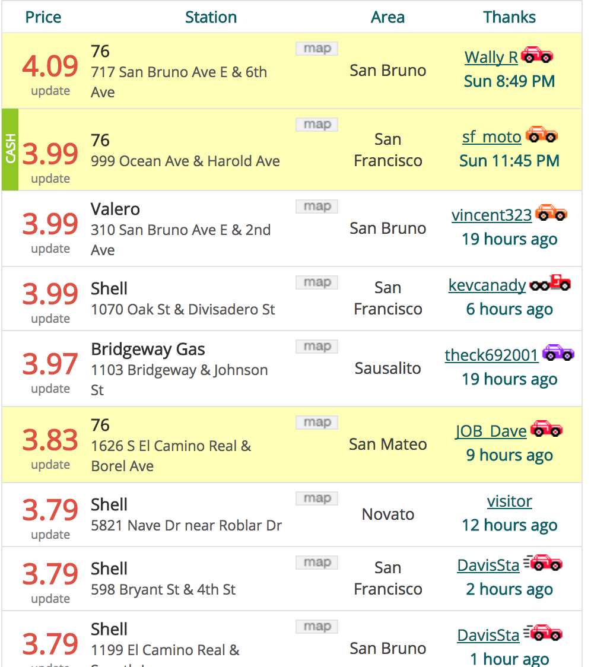Update the 3.83 San Mateo price
591x667 pixels.
coord(50,465)
